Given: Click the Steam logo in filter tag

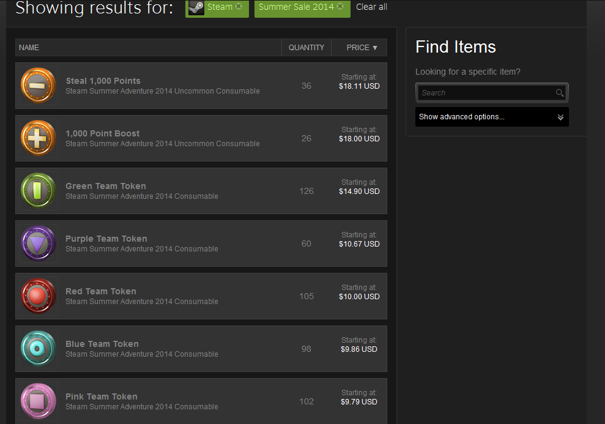Looking at the screenshot, I should click(x=196, y=7).
